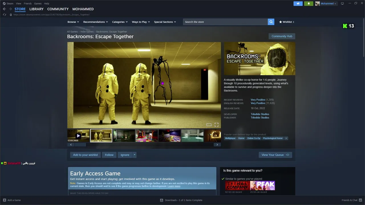Image resolution: width=365 pixels, height=205 pixels.
Task: Go back with the left arrow
Action: (4, 9)
